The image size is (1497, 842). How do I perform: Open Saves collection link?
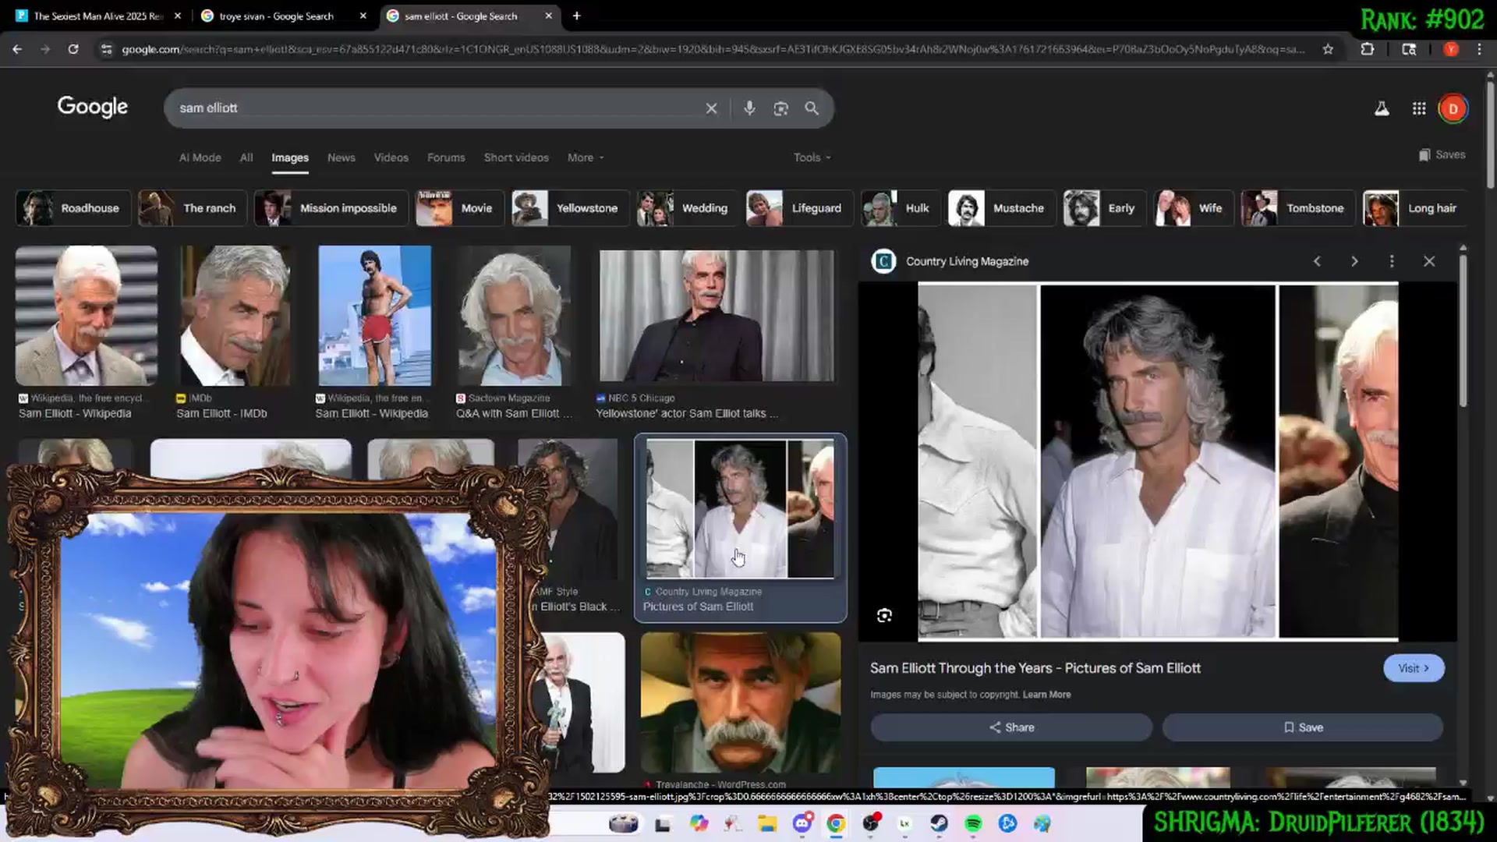(1442, 155)
